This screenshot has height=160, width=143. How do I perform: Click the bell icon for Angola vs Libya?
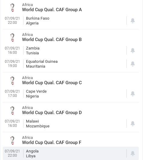(133, 153)
